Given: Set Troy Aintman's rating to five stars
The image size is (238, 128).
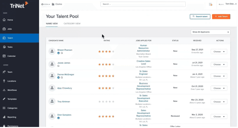Looking at the screenshot, I should 113,102.
